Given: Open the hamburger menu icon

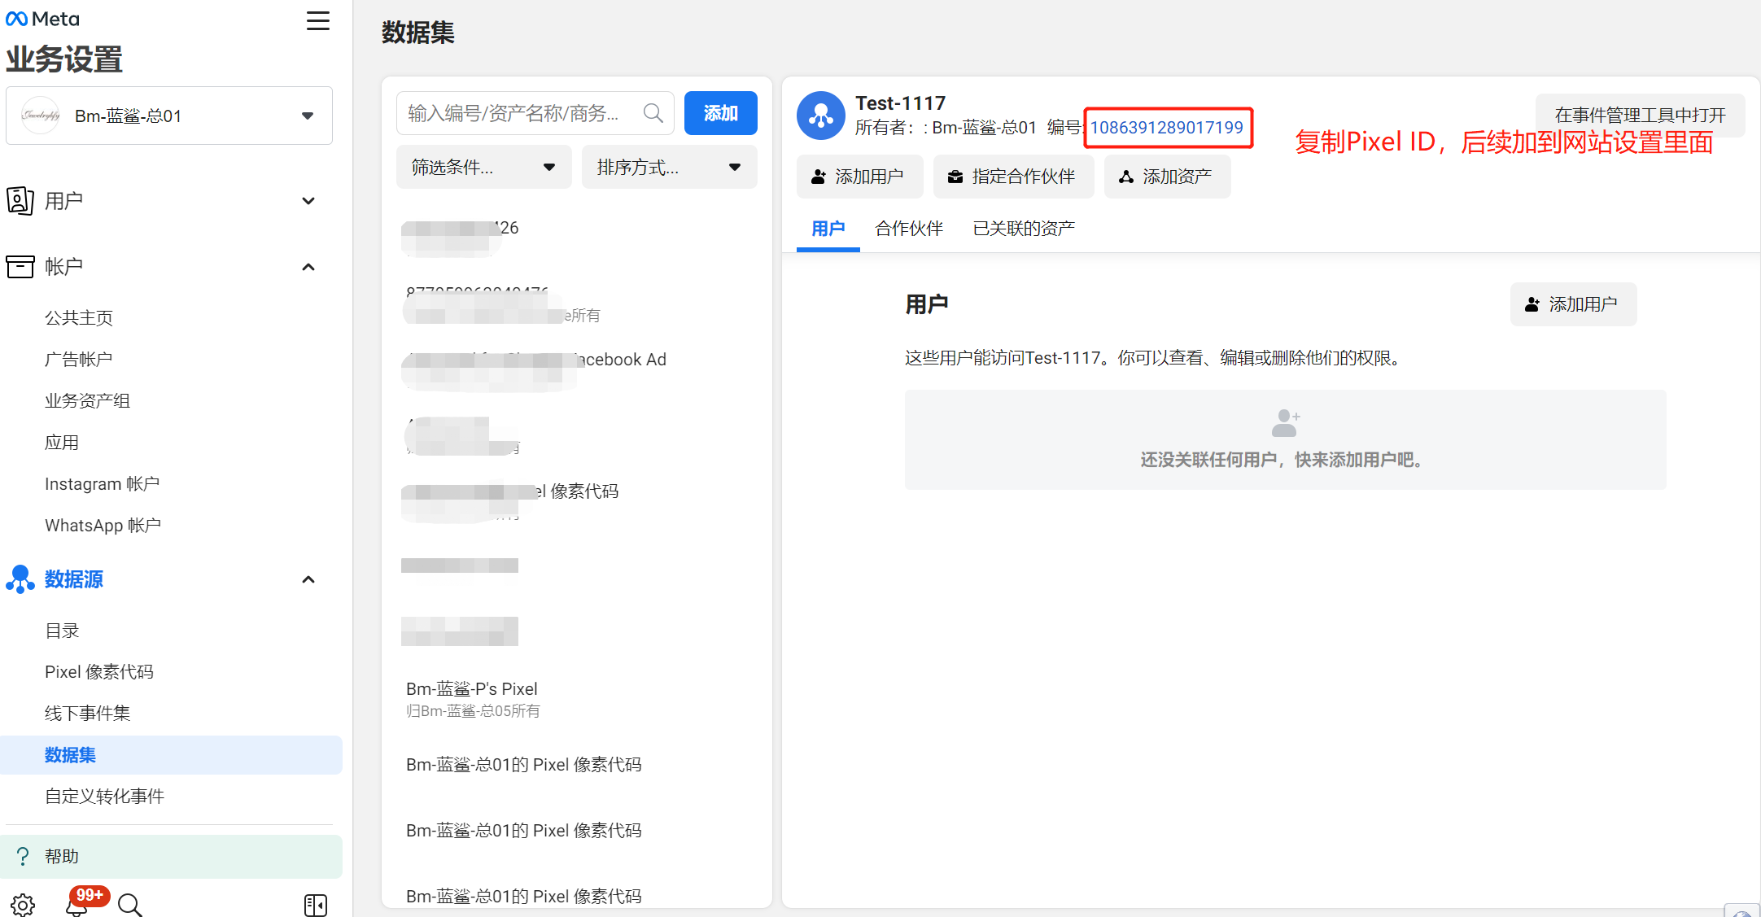Looking at the screenshot, I should [x=318, y=20].
